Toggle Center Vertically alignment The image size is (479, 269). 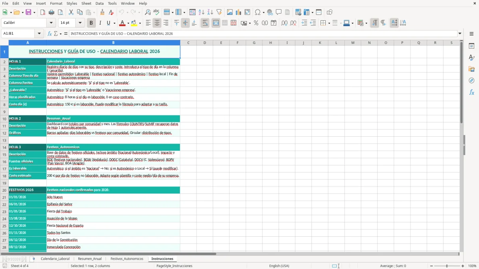185,23
